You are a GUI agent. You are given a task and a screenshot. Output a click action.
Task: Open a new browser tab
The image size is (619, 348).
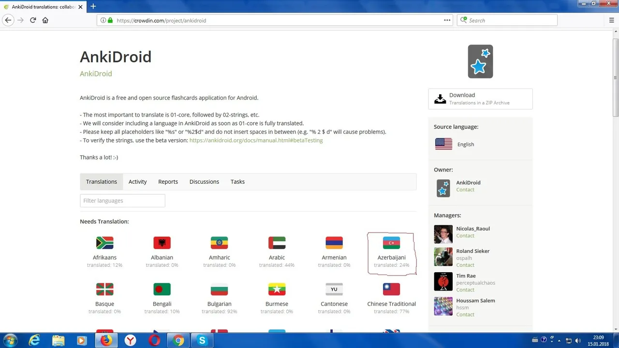(93, 6)
